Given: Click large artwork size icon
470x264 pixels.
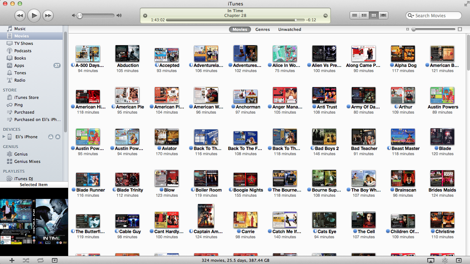Looking at the screenshot, I should point(460,29).
